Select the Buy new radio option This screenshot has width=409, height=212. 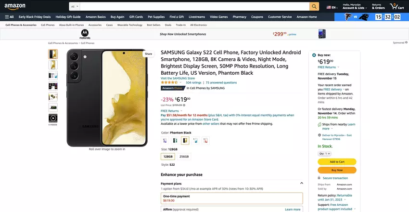[x=314, y=55]
